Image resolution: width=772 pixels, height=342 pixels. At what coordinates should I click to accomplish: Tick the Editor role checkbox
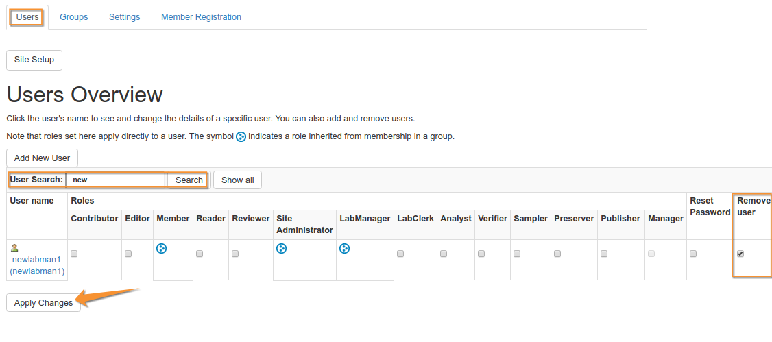point(128,254)
